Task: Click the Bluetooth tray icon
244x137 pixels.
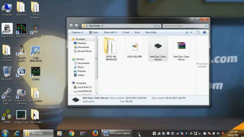Action: pyautogui.click(x=186, y=133)
